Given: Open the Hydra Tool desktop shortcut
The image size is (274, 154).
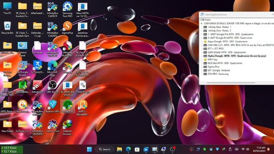Looking at the screenshot, I should pyautogui.click(x=68, y=107).
